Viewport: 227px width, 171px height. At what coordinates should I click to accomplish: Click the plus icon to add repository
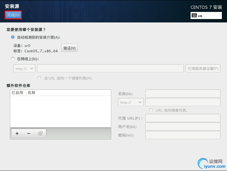[x=17, y=134]
